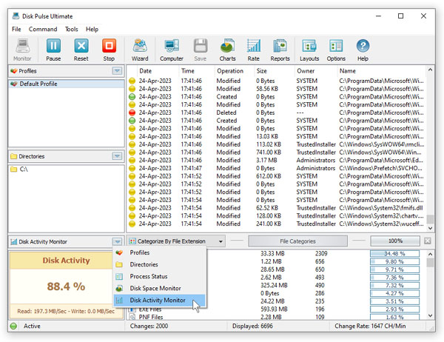Open the Tools menu
Viewport: 444px width, 342px height.
click(x=71, y=29)
